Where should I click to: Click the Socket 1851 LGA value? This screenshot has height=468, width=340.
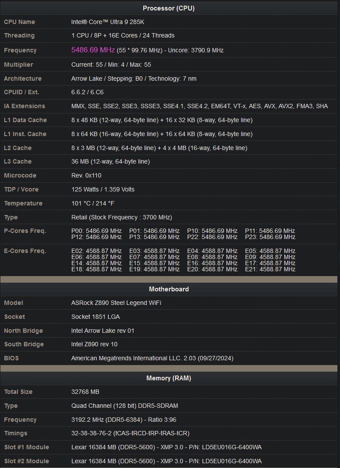click(x=95, y=317)
